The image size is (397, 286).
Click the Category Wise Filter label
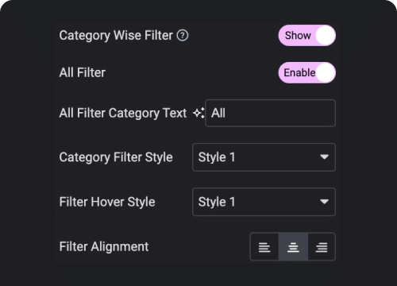[116, 36]
